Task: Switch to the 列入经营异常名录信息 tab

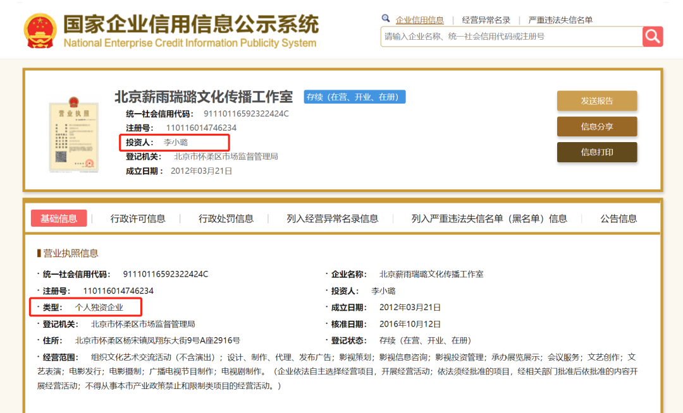Action: (x=333, y=218)
